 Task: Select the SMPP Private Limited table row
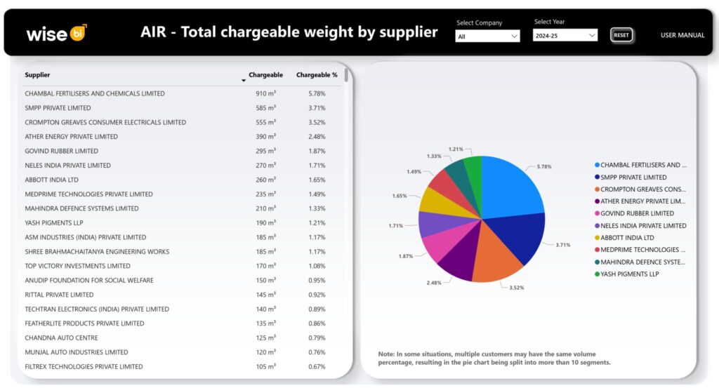[x=58, y=108]
